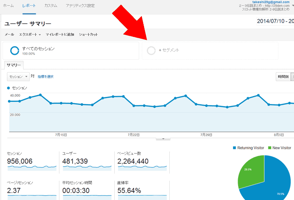
Task: Click the All Sessions (すべてのセッション) donut icon
Action: 15,51
